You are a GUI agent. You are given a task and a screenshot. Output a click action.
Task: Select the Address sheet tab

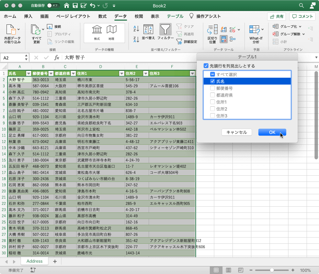tap(34, 261)
